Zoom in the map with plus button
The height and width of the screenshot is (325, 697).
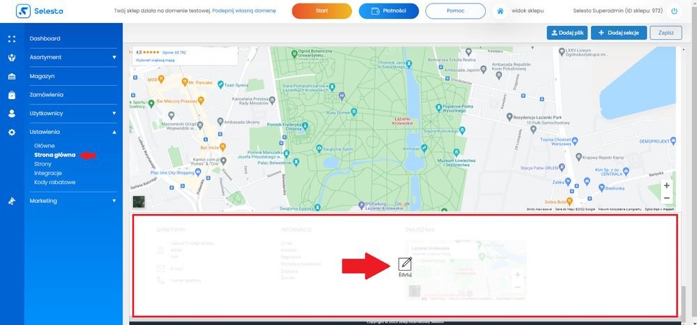click(666, 186)
